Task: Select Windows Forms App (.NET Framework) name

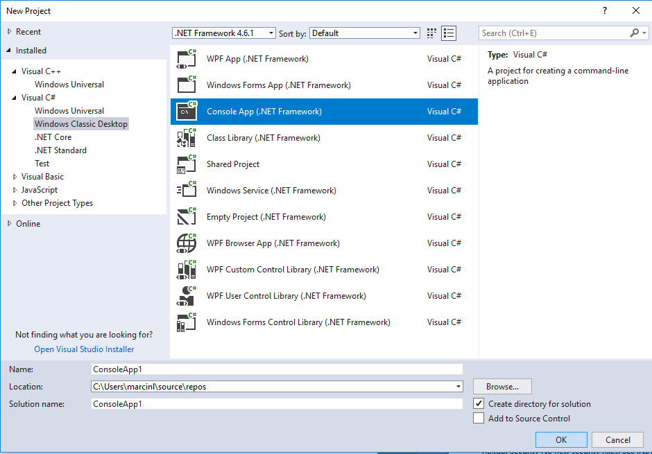Action: coord(279,85)
